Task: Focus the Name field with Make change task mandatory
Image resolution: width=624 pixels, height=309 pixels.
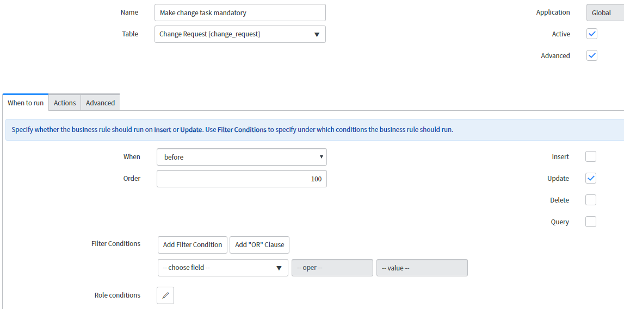Action: pyautogui.click(x=240, y=12)
